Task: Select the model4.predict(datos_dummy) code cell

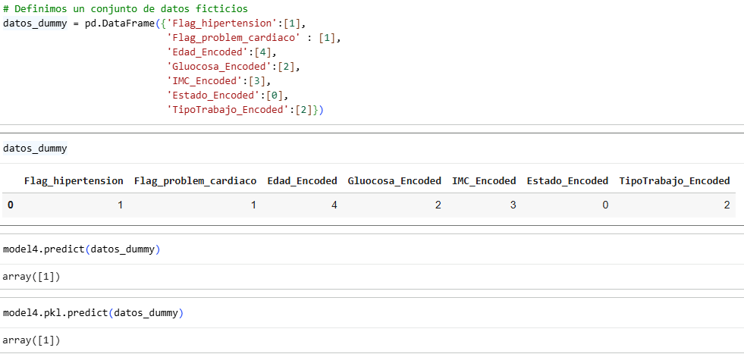Action: tap(372, 249)
